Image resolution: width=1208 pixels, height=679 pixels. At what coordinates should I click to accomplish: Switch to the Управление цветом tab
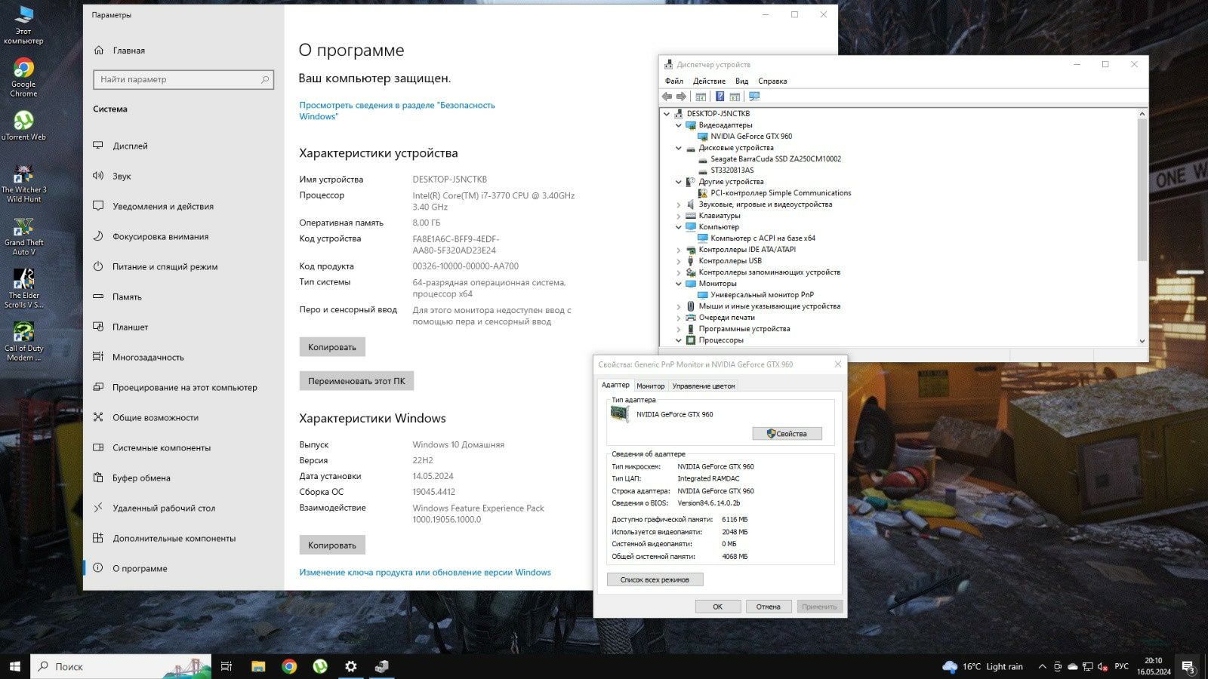pyautogui.click(x=703, y=386)
